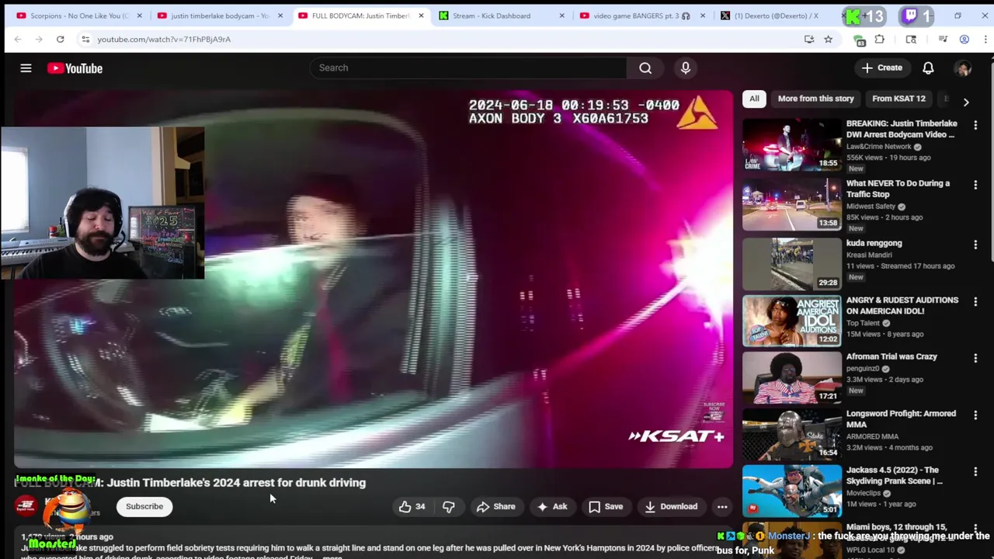Screen dimensions: 994x559
Task: Go back in browser history
Action: (x=17, y=39)
